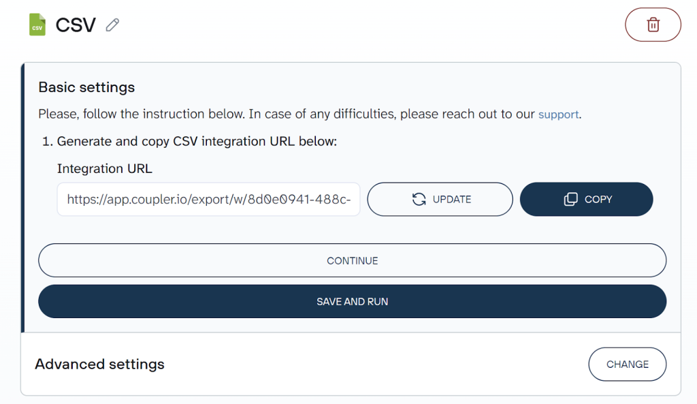Click CONTINUE below the Integration URL
This screenshot has height=404, width=697.
point(352,260)
